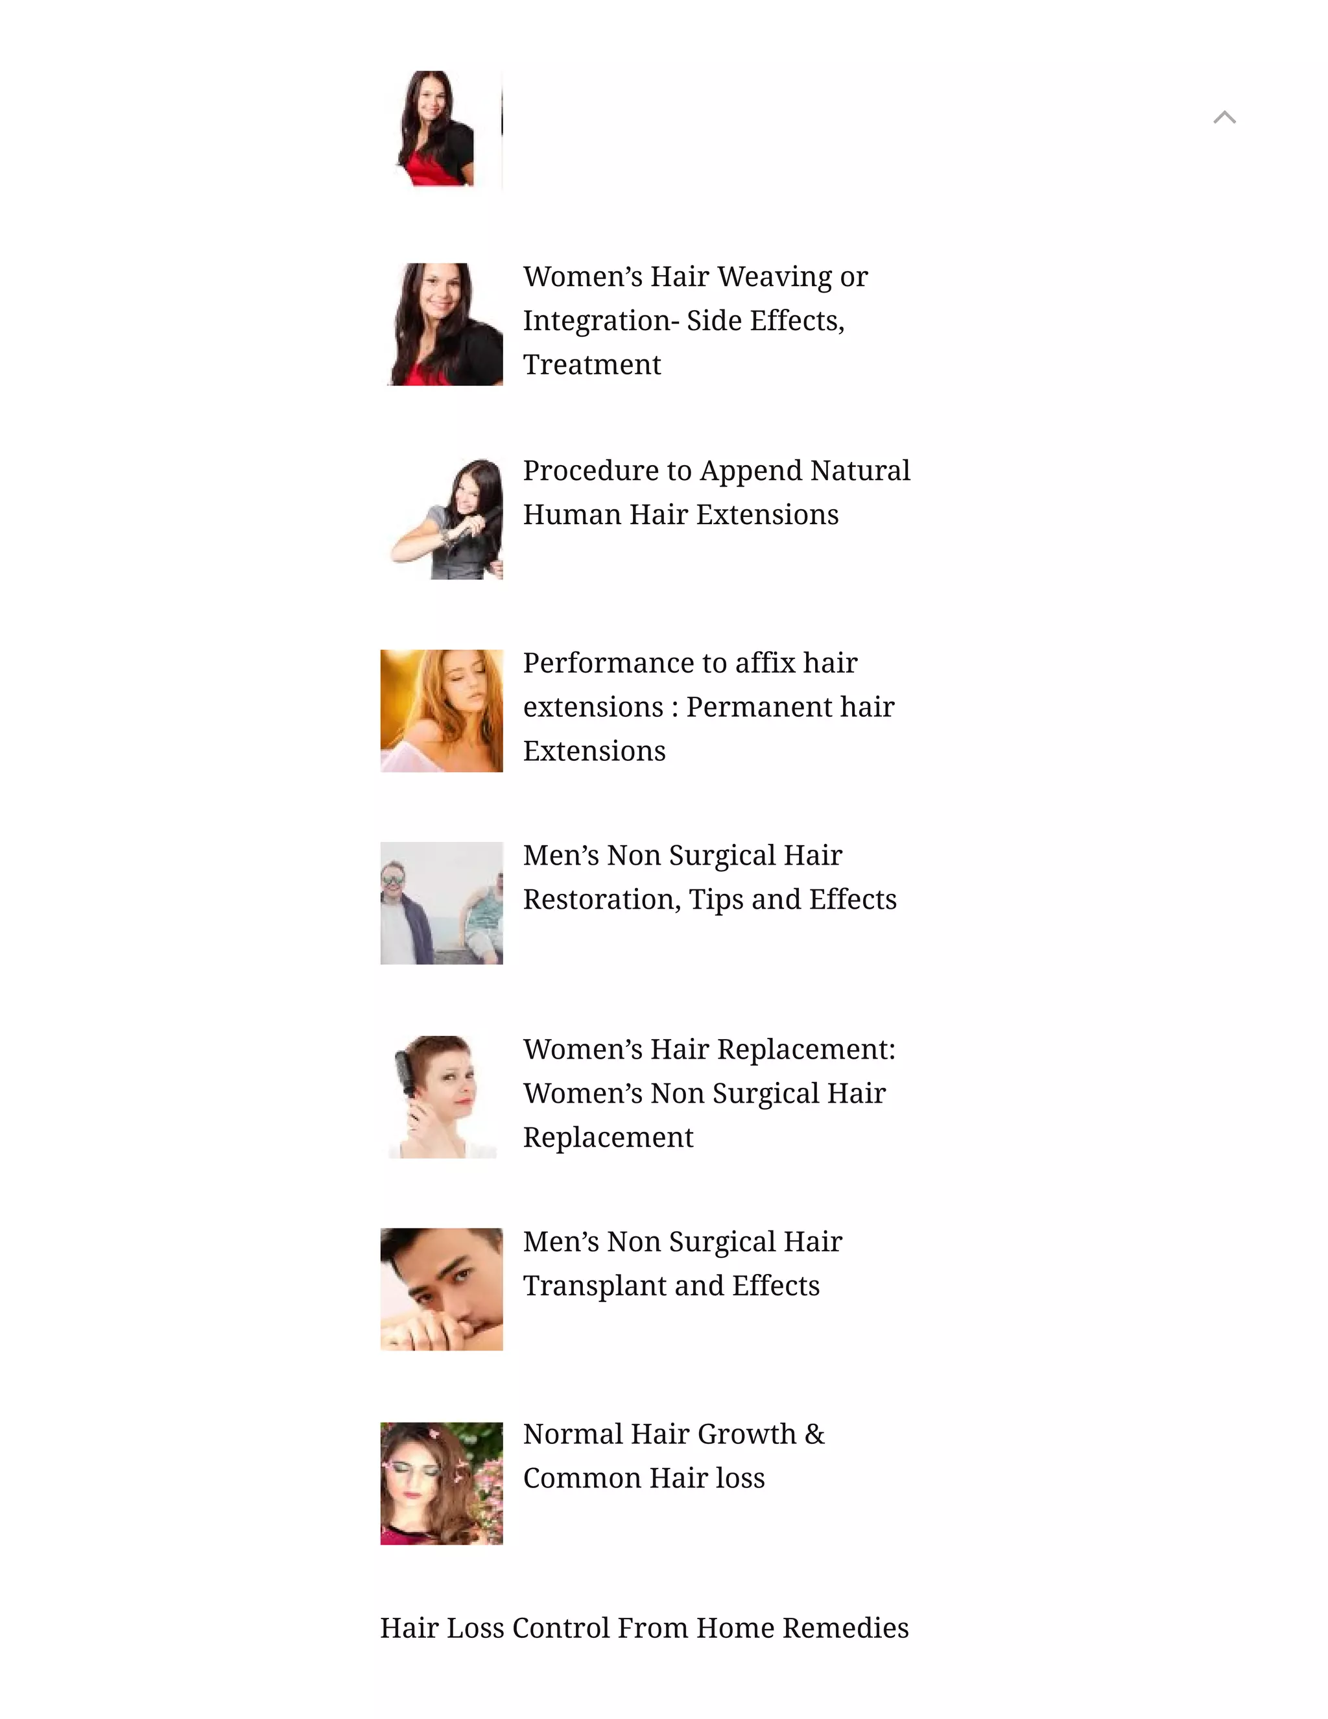The height and width of the screenshot is (1719, 1328).
Task: Open Hair Loss Control From Home Remedies link
Action: [645, 1628]
